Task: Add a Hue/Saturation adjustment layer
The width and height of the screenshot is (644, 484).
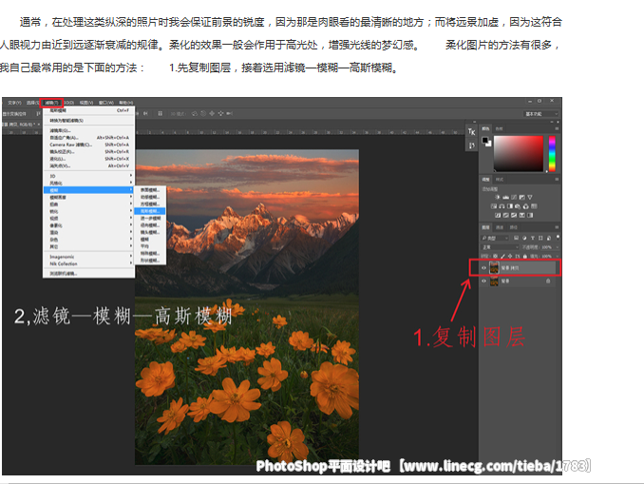Action: [494, 206]
